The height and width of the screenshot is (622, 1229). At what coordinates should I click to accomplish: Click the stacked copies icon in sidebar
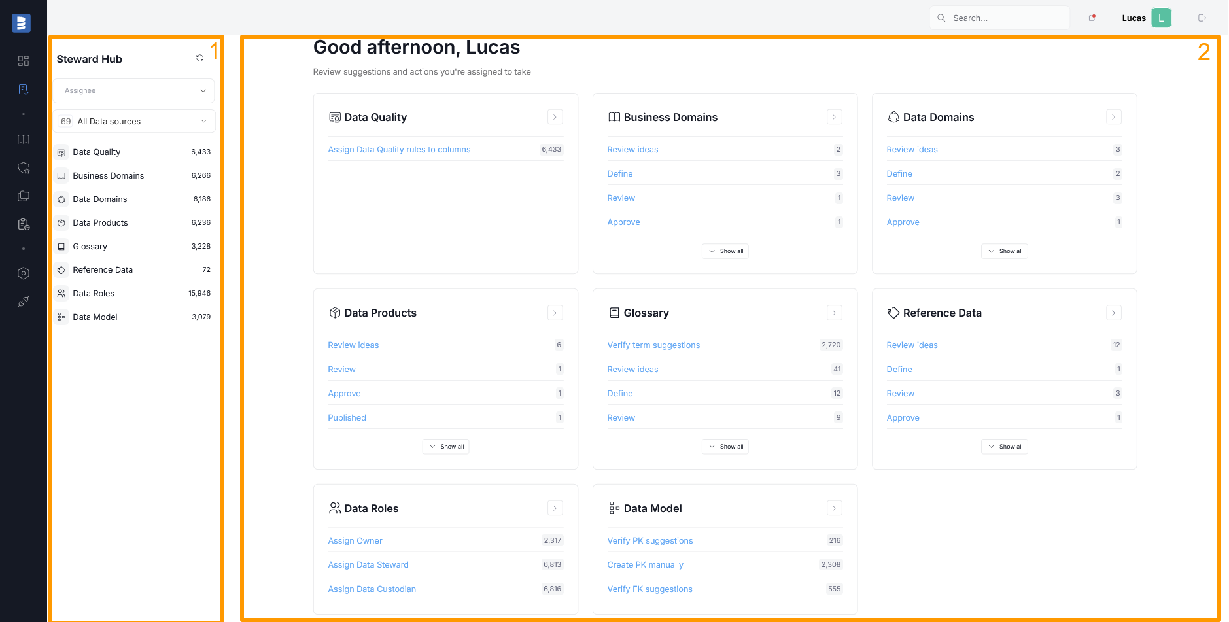tap(24, 196)
